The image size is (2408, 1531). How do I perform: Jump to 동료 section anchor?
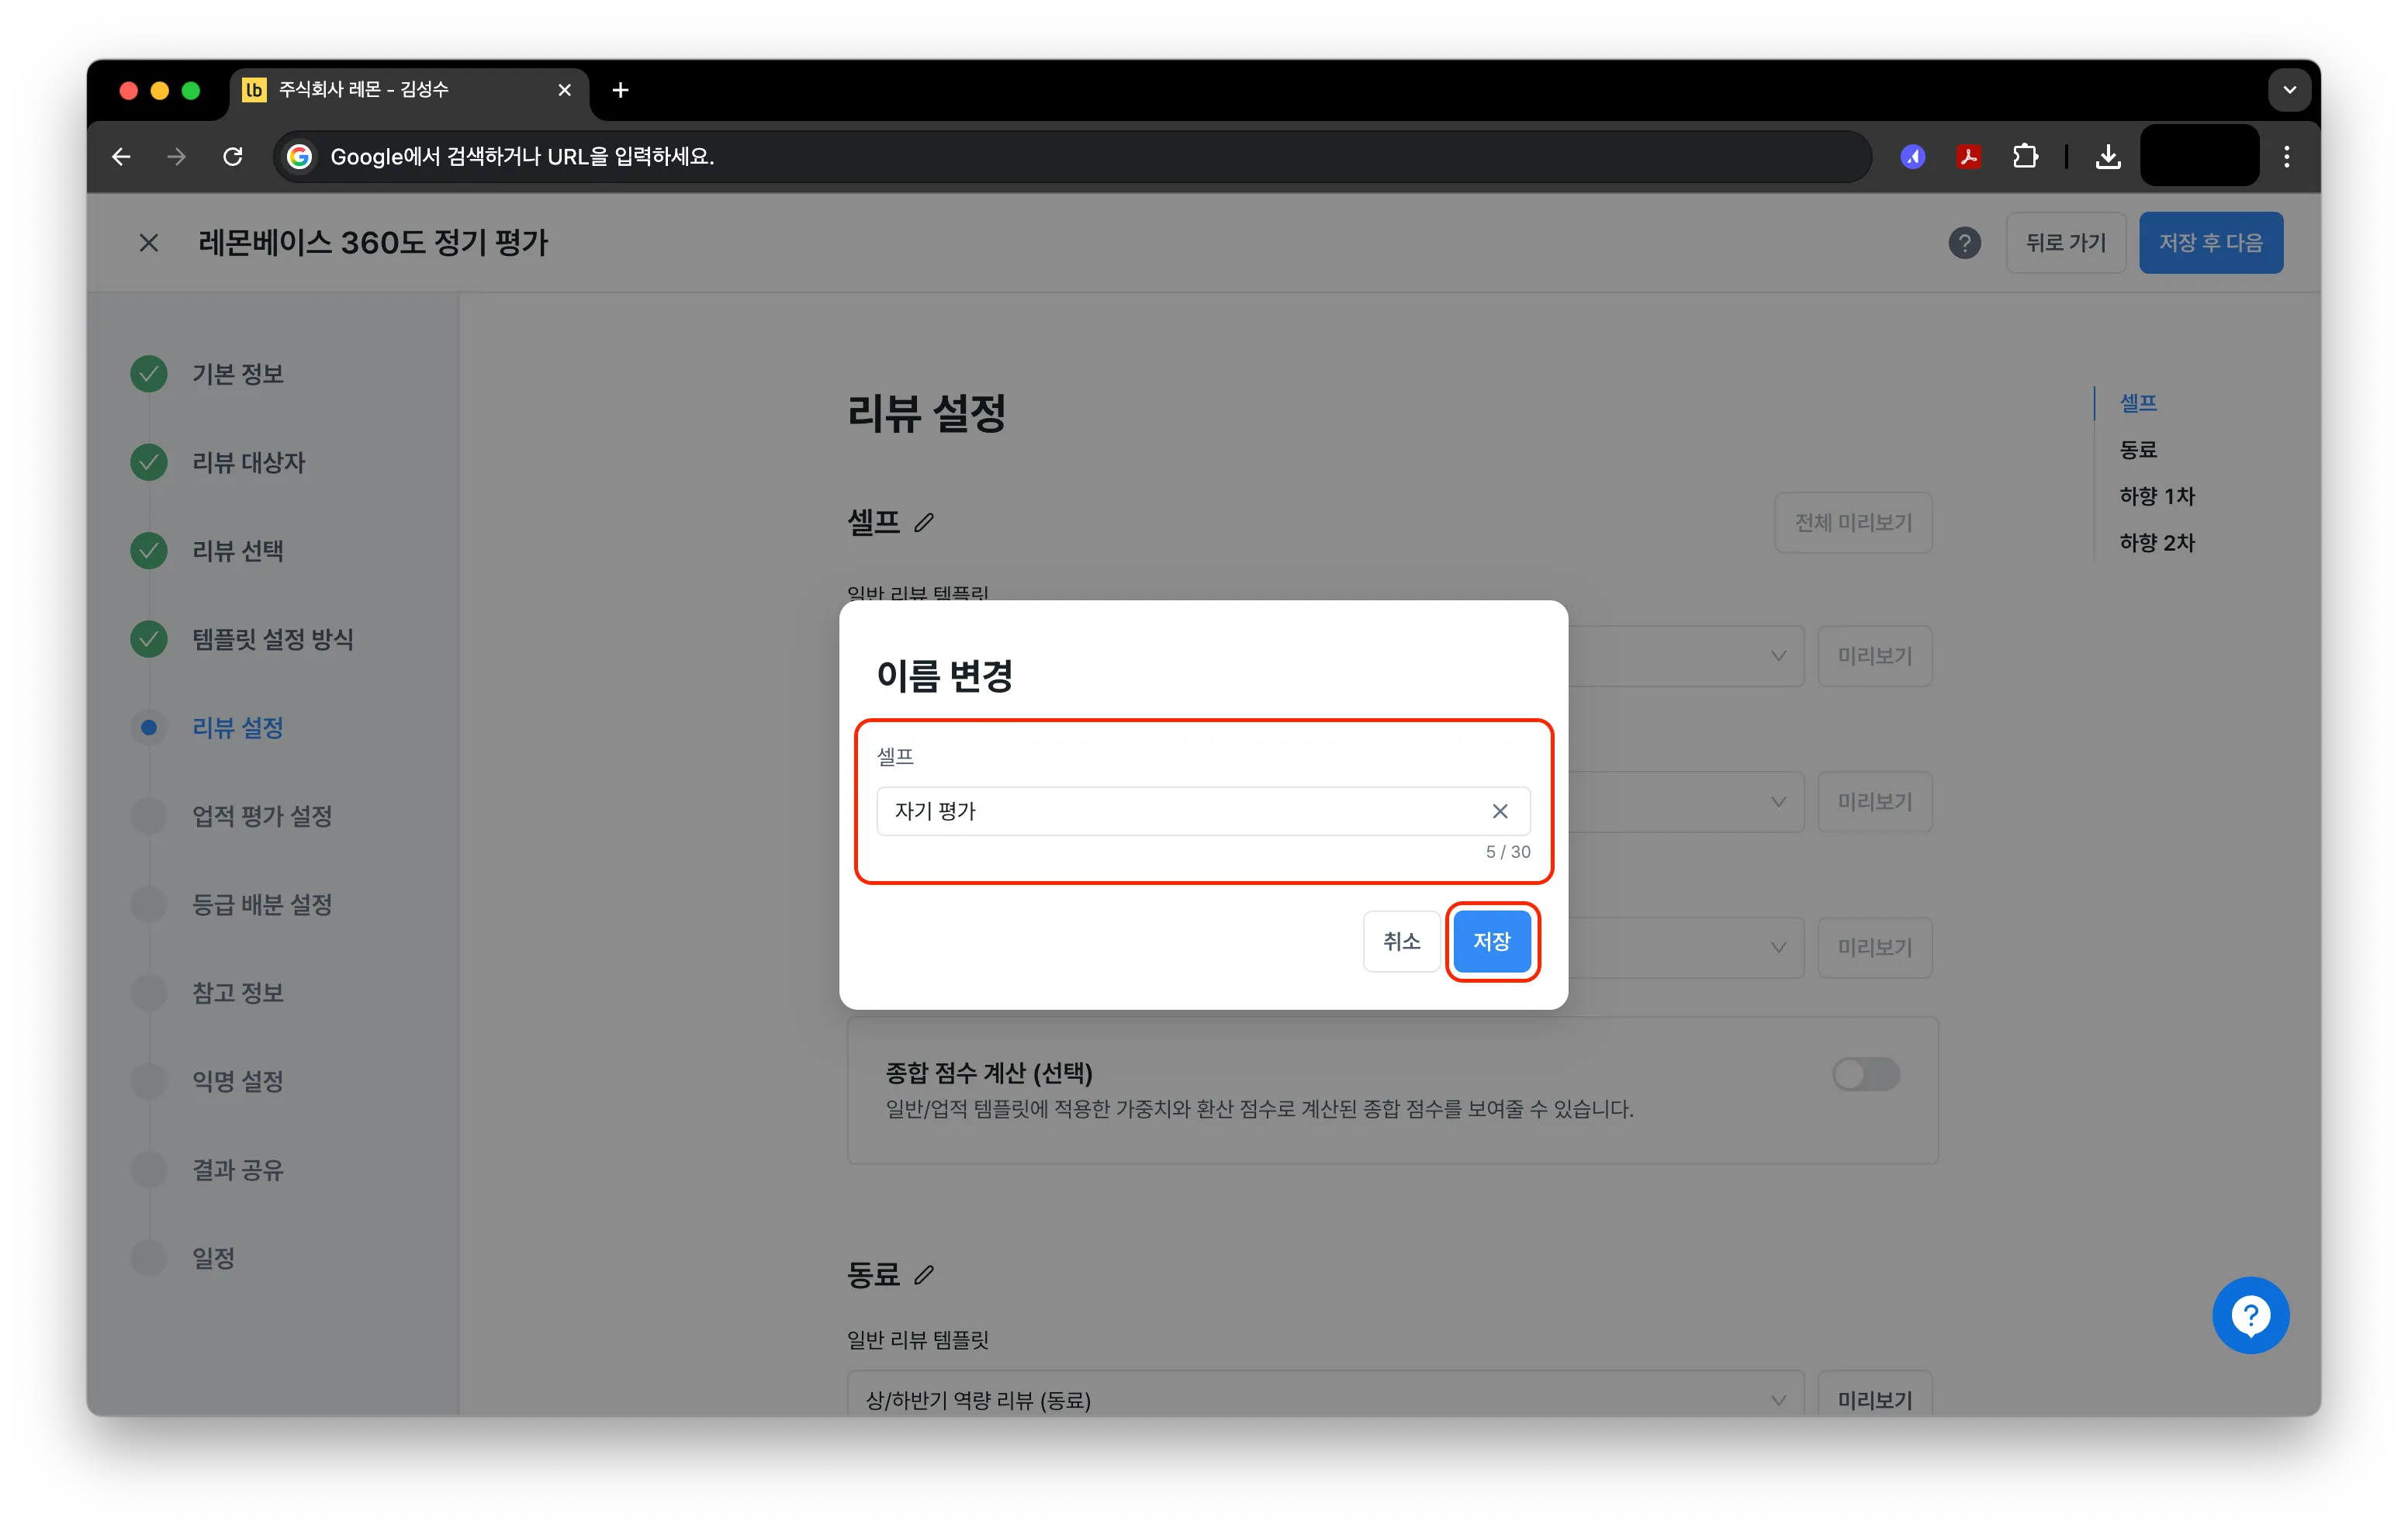pyautogui.click(x=2138, y=450)
